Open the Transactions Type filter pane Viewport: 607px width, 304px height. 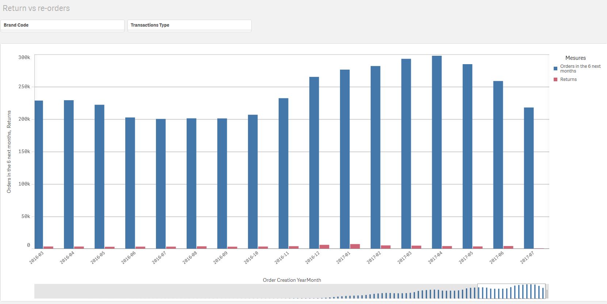coord(190,25)
